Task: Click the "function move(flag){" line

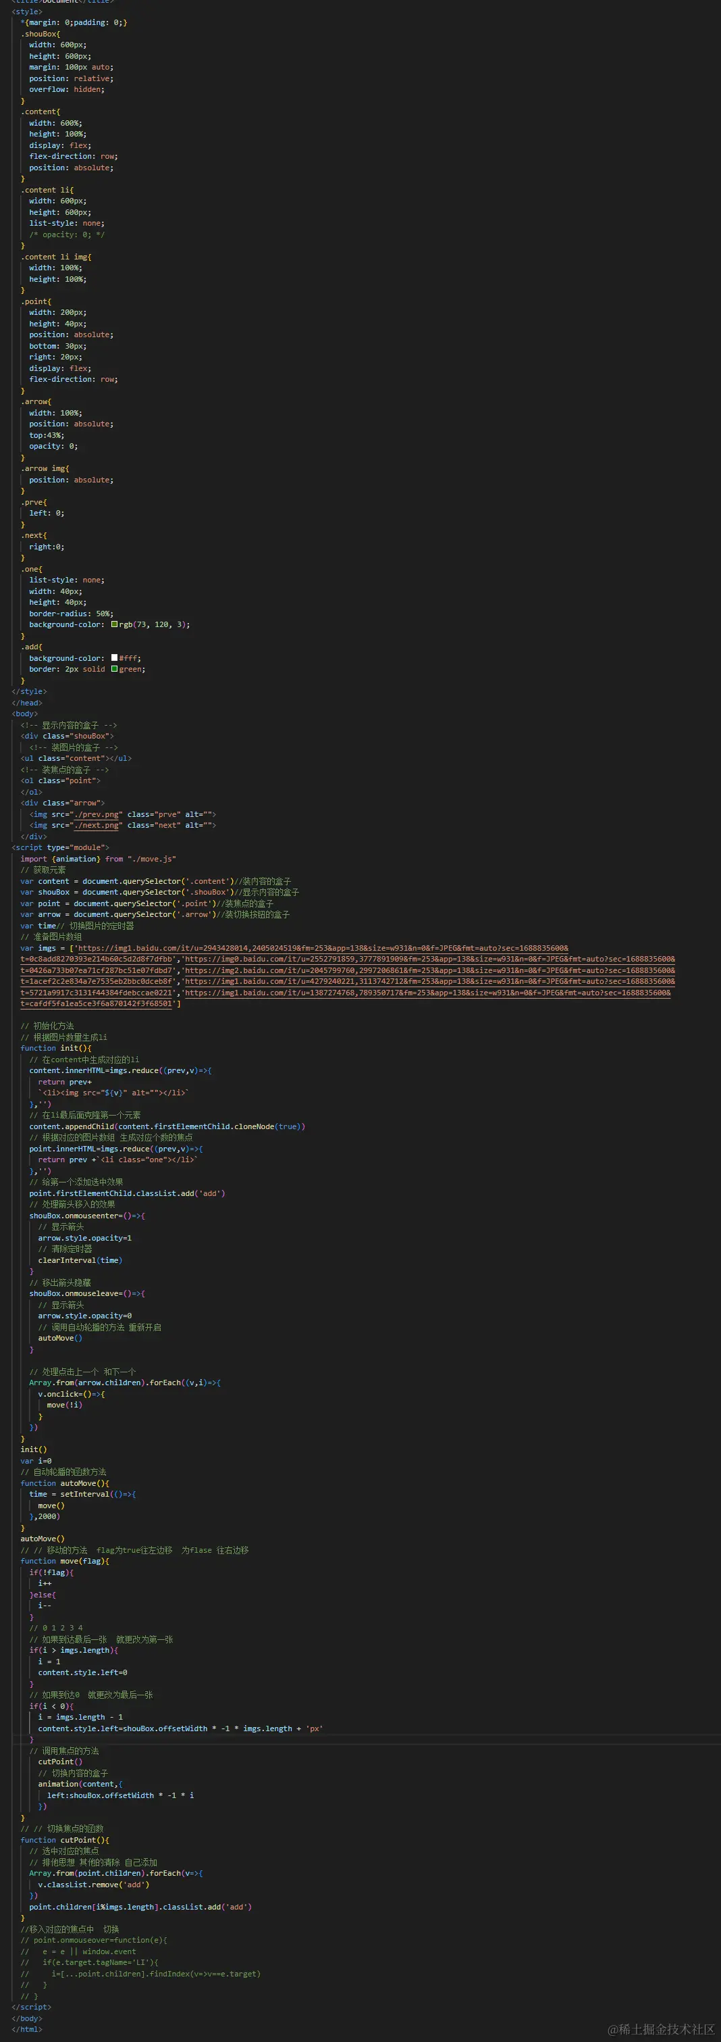Action: 65,1561
